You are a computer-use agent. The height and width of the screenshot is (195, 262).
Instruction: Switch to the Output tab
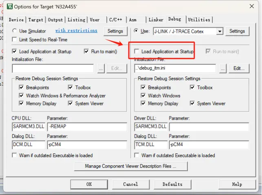pos(55,20)
